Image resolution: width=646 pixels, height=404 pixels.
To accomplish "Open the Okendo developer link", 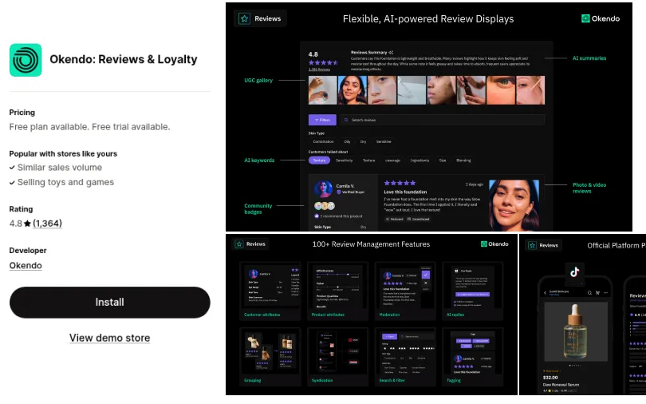I will [x=26, y=266].
